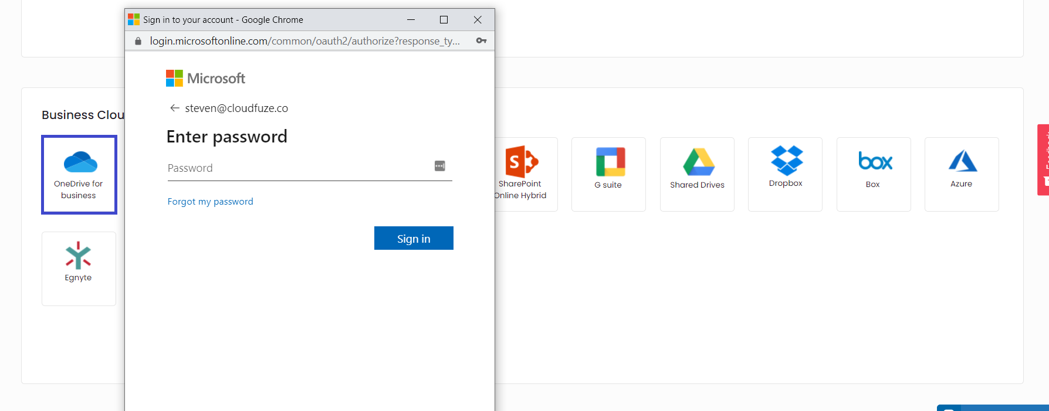View site info via the lock icon
1049x411 pixels.
[138, 41]
